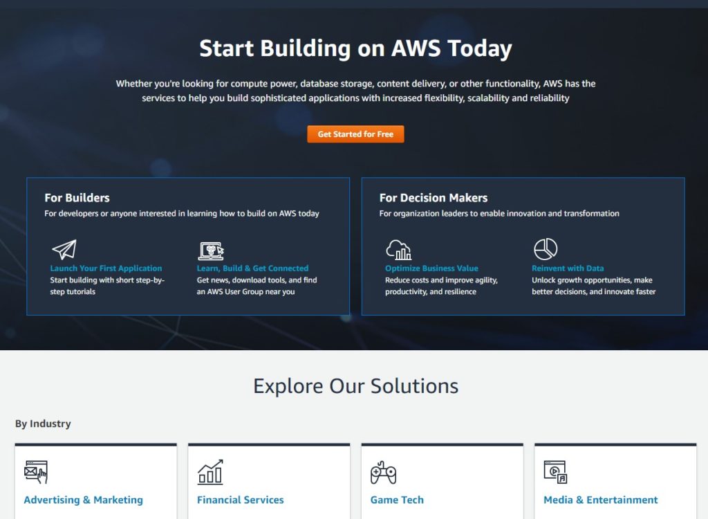
Task: Click the For Builders panel heading
Action: [77, 197]
